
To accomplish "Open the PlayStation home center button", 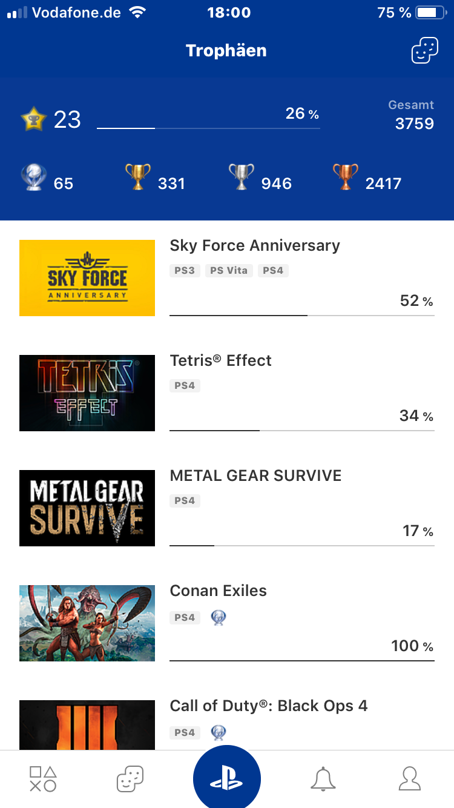I will tap(227, 778).
